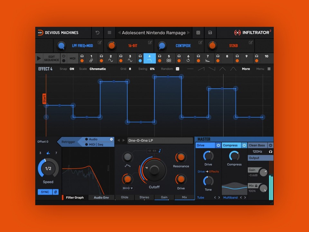The width and height of the screenshot is (309, 232).
Task: Toggle Snap ON setting
Action: [x=72, y=69]
